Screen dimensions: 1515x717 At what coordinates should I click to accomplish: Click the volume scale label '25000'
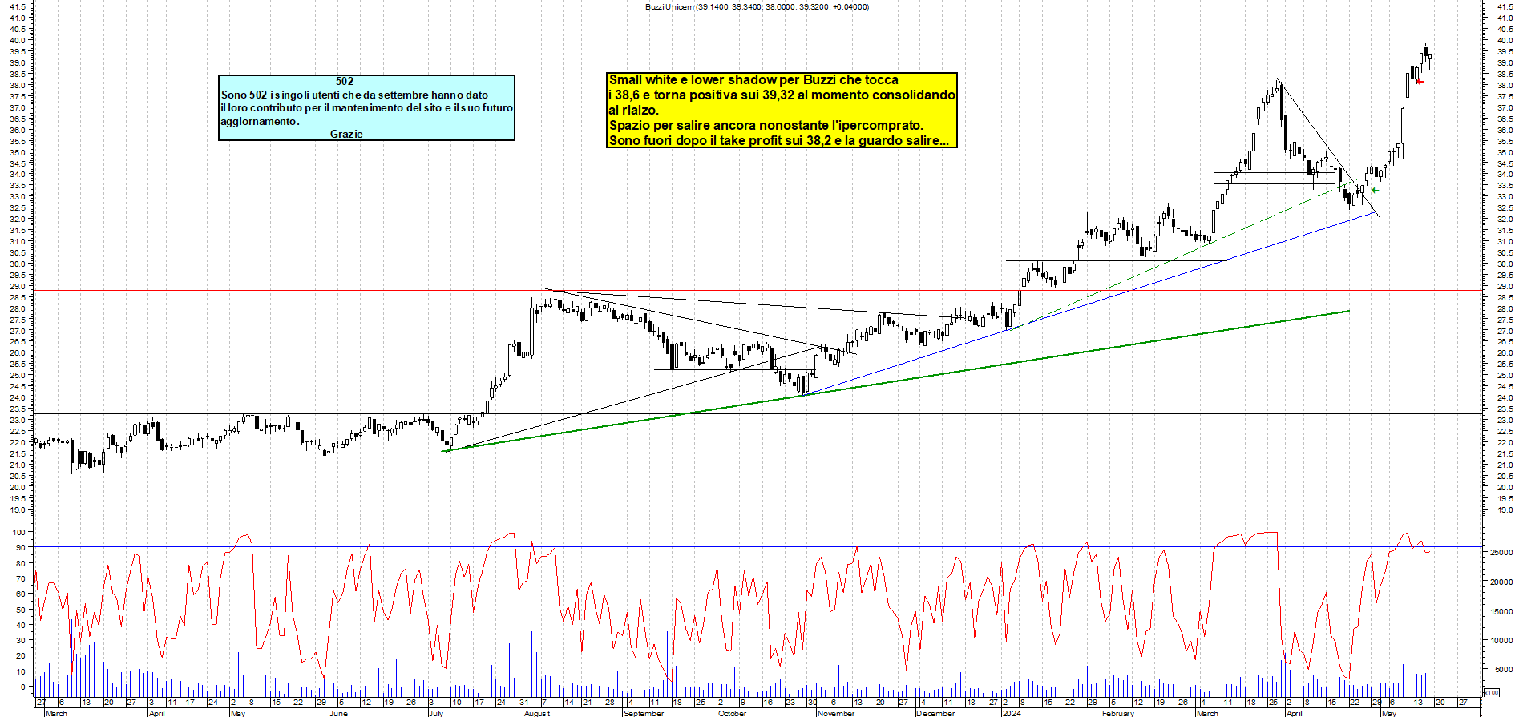(1501, 553)
